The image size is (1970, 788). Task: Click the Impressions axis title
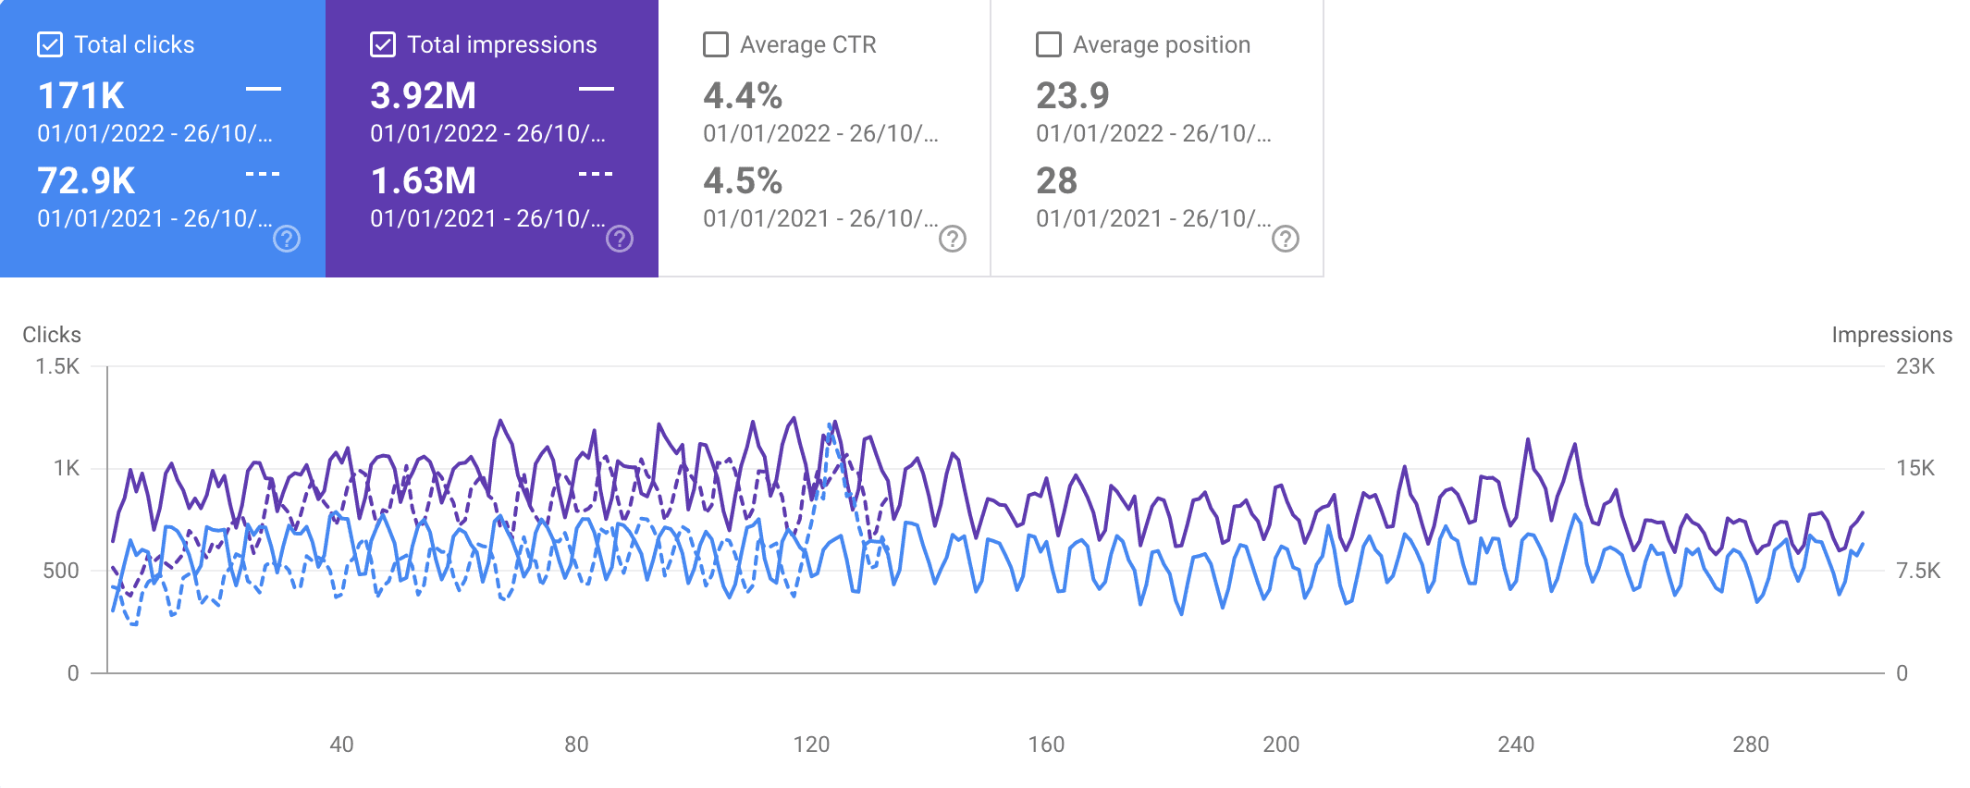coord(1891,335)
